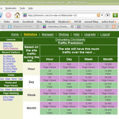Open the Debunking Christianity title link
The image size is (119, 119).
coord(70,40)
